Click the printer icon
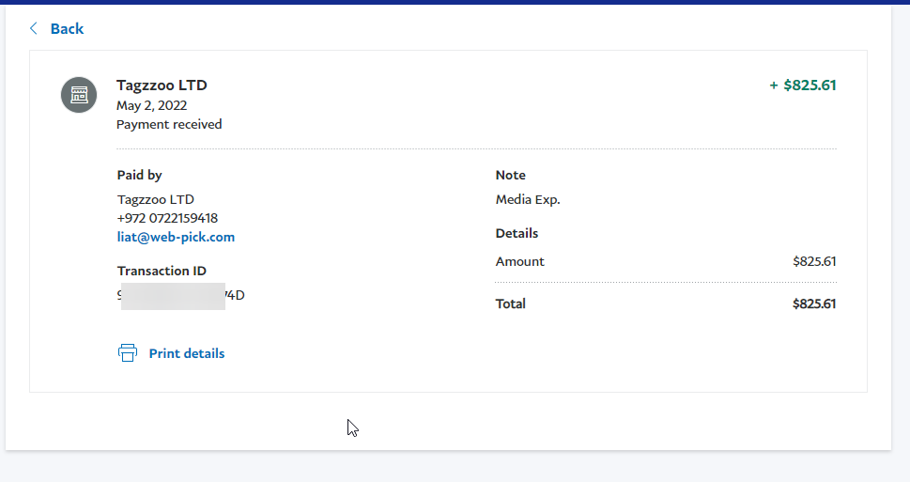Screen dimensions: 910x482 pyautogui.click(x=128, y=353)
